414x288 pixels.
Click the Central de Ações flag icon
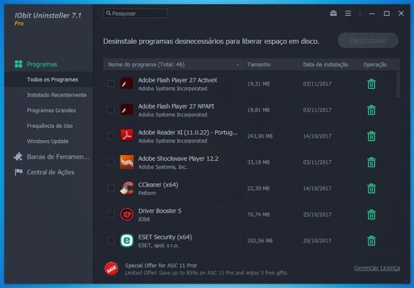(18, 172)
